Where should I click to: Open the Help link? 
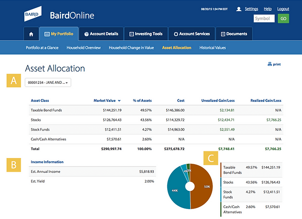point(268,9)
